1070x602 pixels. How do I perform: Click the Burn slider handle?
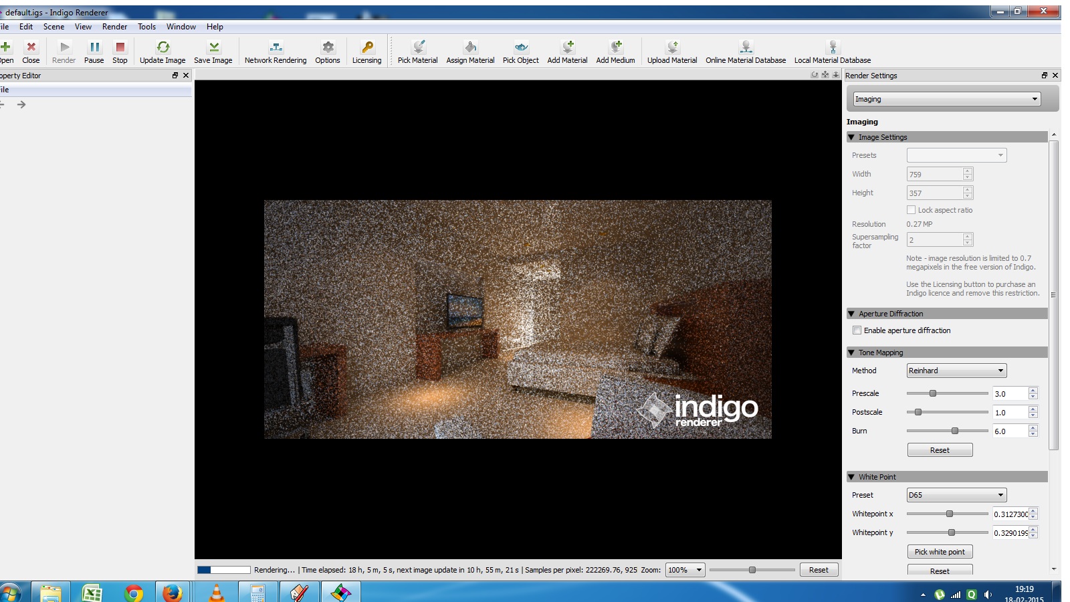(x=955, y=431)
